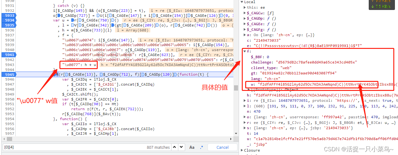This screenshot has width=398, height=155.
Task: Expand the Closure scope section
Action: [242, 150]
